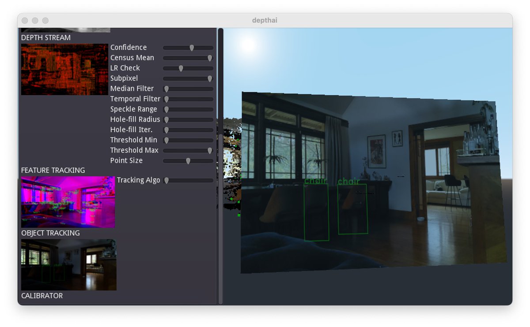
Task: Click the Median Filter label
Action: [x=132, y=89]
